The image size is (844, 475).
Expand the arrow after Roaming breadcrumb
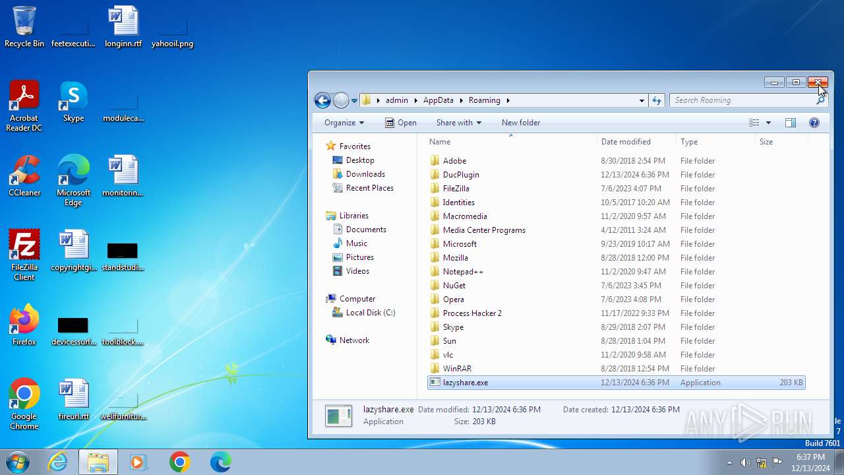pos(508,100)
